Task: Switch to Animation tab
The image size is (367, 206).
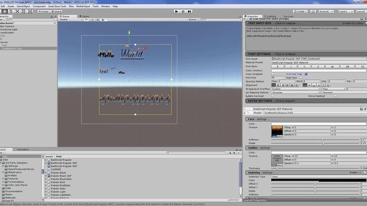Action: pyautogui.click(x=22, y=149)
